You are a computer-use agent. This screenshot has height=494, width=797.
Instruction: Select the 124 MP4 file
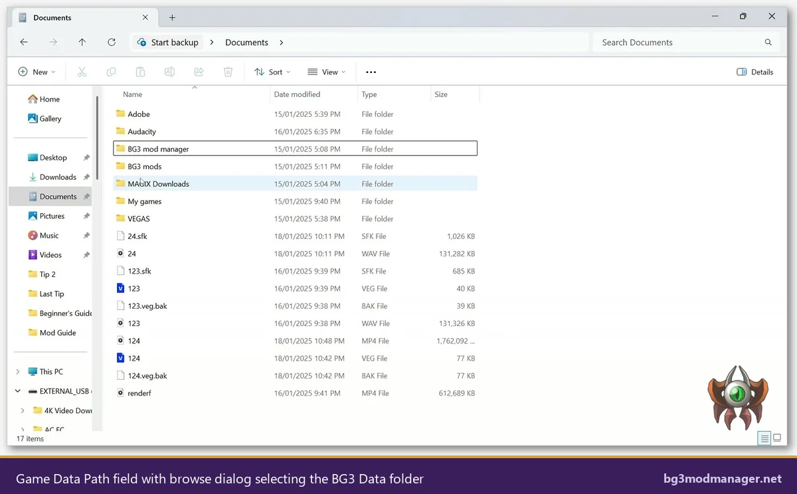[x=295, y=341]
